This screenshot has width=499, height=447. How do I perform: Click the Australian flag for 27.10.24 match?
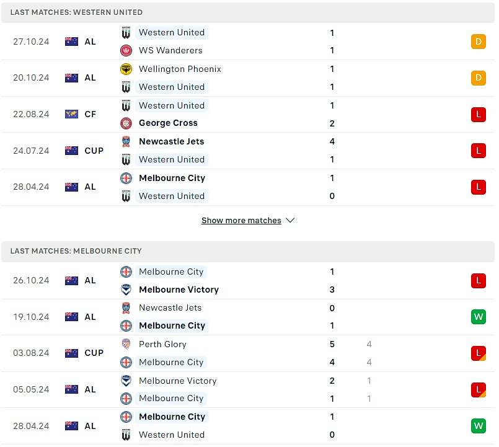(72, 42)
